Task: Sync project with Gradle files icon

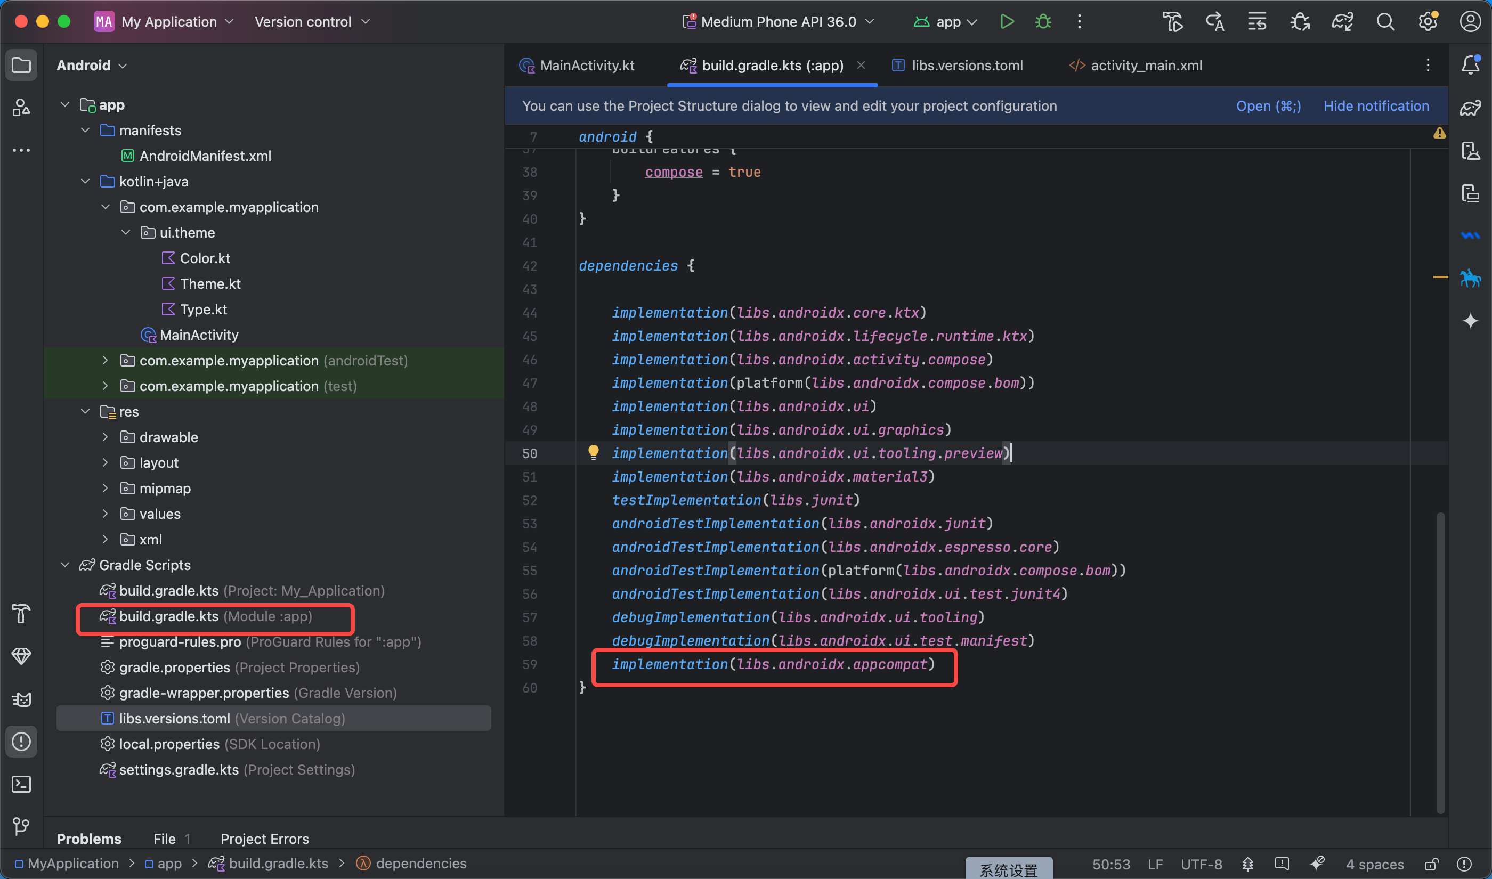Action: (1342, 22)
